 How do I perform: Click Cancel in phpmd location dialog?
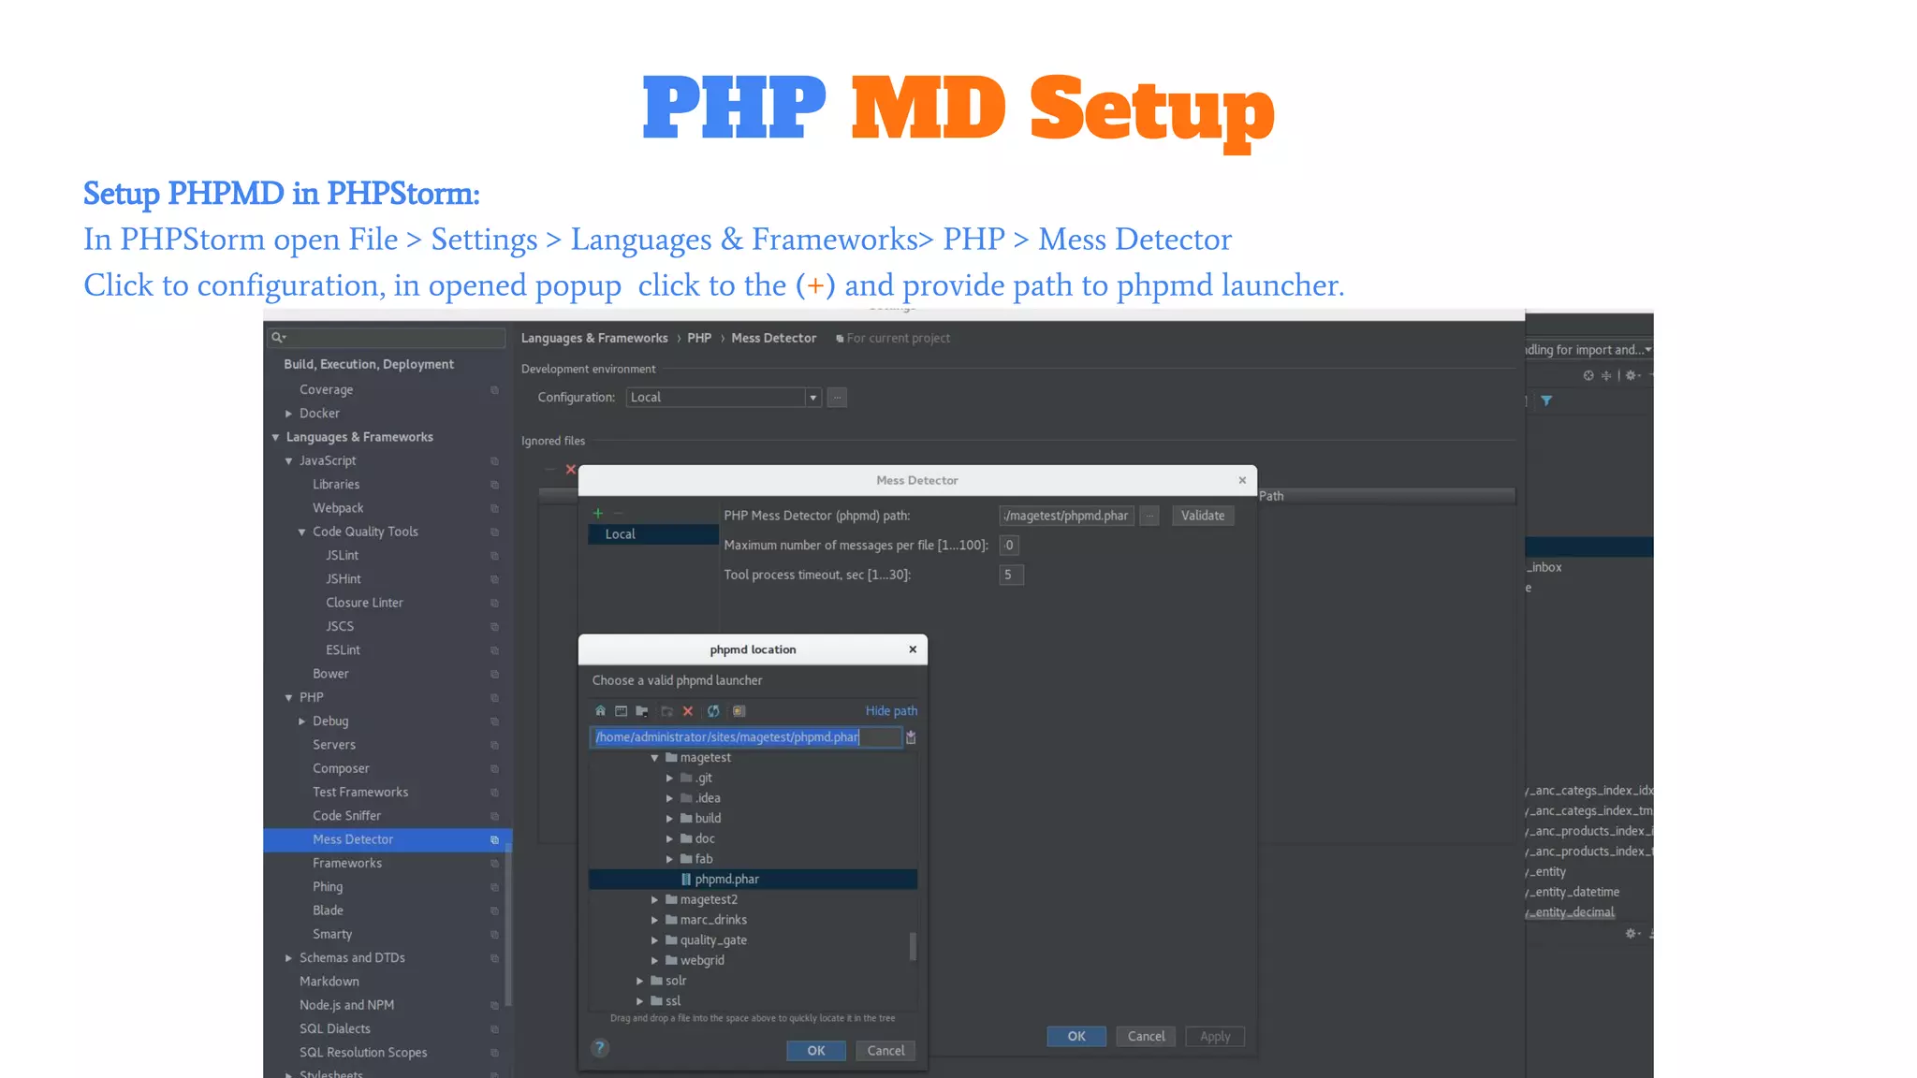point(885,1051)
